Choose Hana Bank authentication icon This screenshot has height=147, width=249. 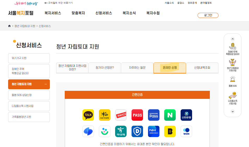click(121, 131)
